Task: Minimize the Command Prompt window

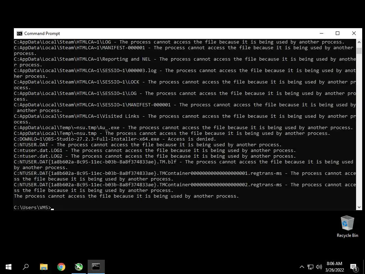Action: [x=322, y=33]
